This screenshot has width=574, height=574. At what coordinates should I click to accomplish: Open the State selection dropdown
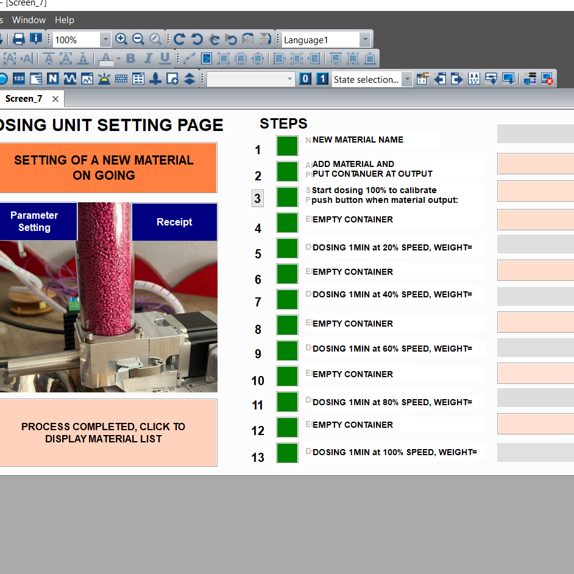click(x=407, y=79)
